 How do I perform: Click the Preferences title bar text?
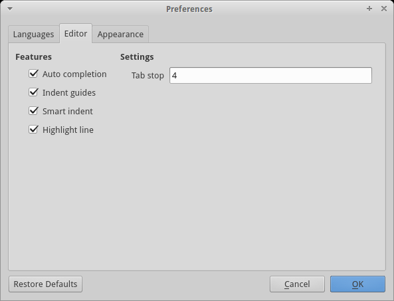(x=189, y=9)
